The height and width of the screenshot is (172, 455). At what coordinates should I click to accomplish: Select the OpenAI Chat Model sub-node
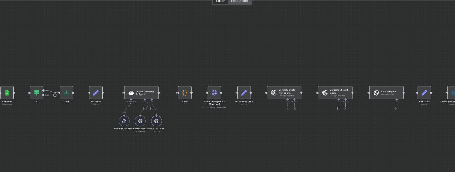(124, 121)
